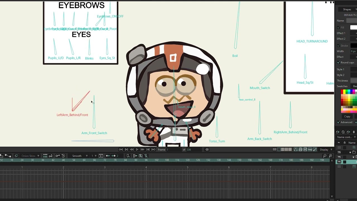Viewport: 357px width, 201px height.
Task: Delete layer with the trash icon
Action: (x=354, y=132)
